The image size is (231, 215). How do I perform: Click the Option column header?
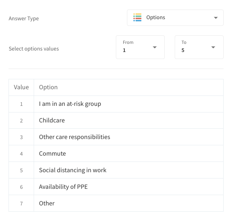point(48,87)
